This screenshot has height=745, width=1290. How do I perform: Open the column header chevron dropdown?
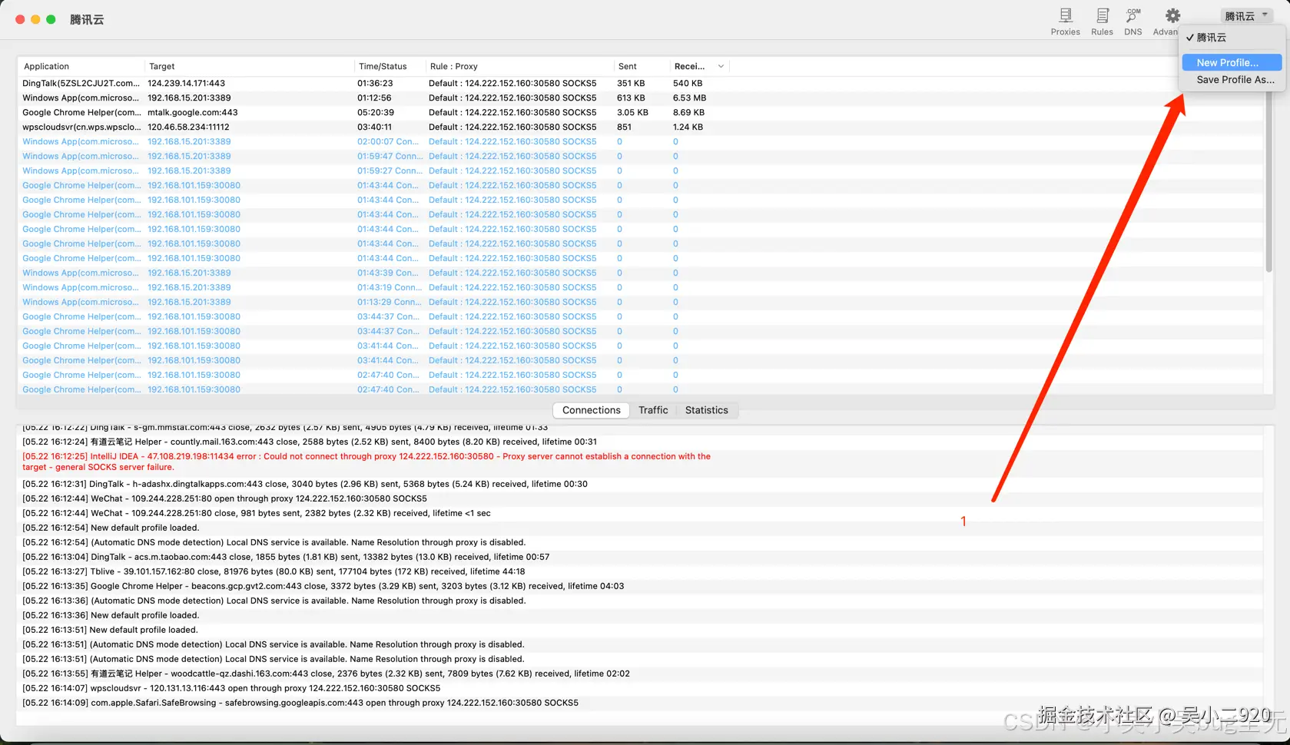click(x=721, y=66)
